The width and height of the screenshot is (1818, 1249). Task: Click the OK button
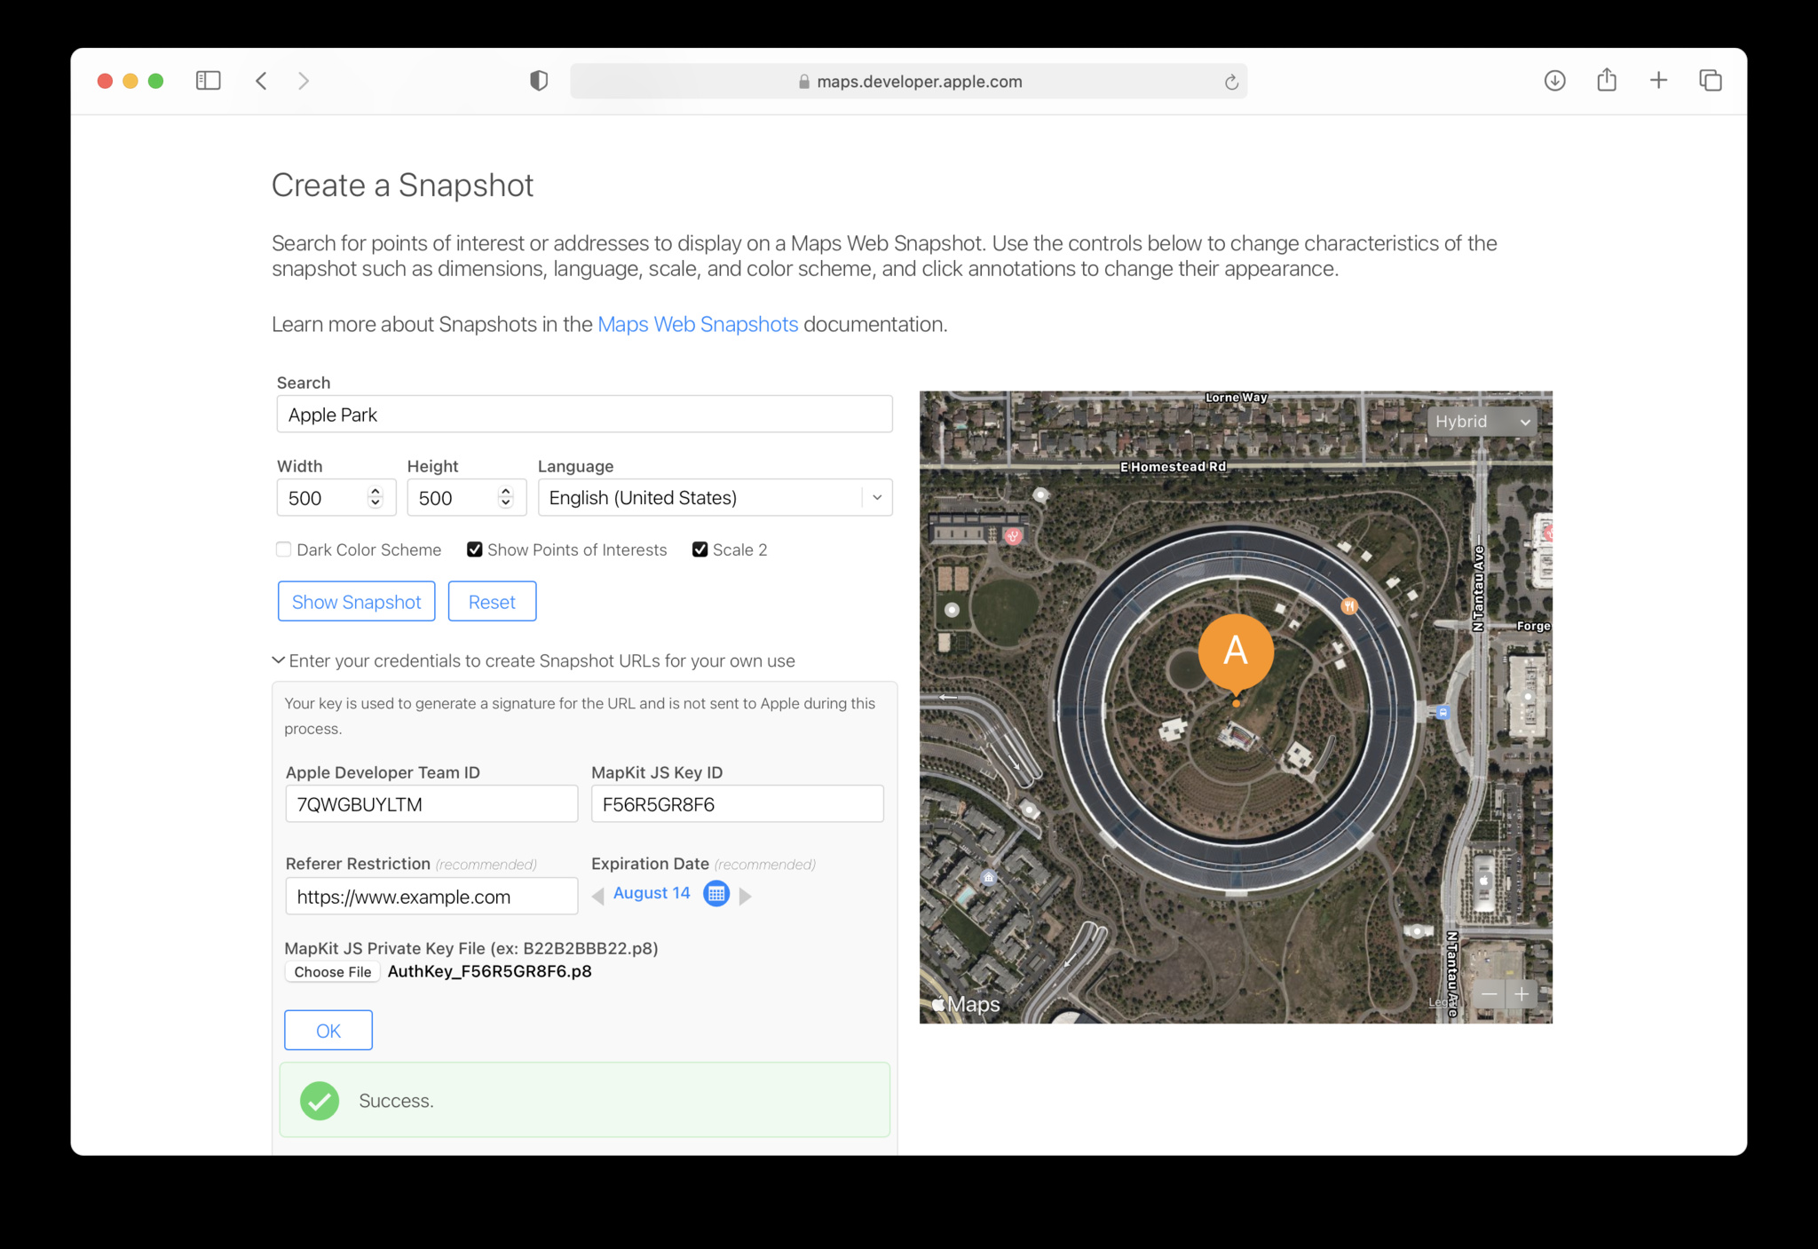point(328,1031)
